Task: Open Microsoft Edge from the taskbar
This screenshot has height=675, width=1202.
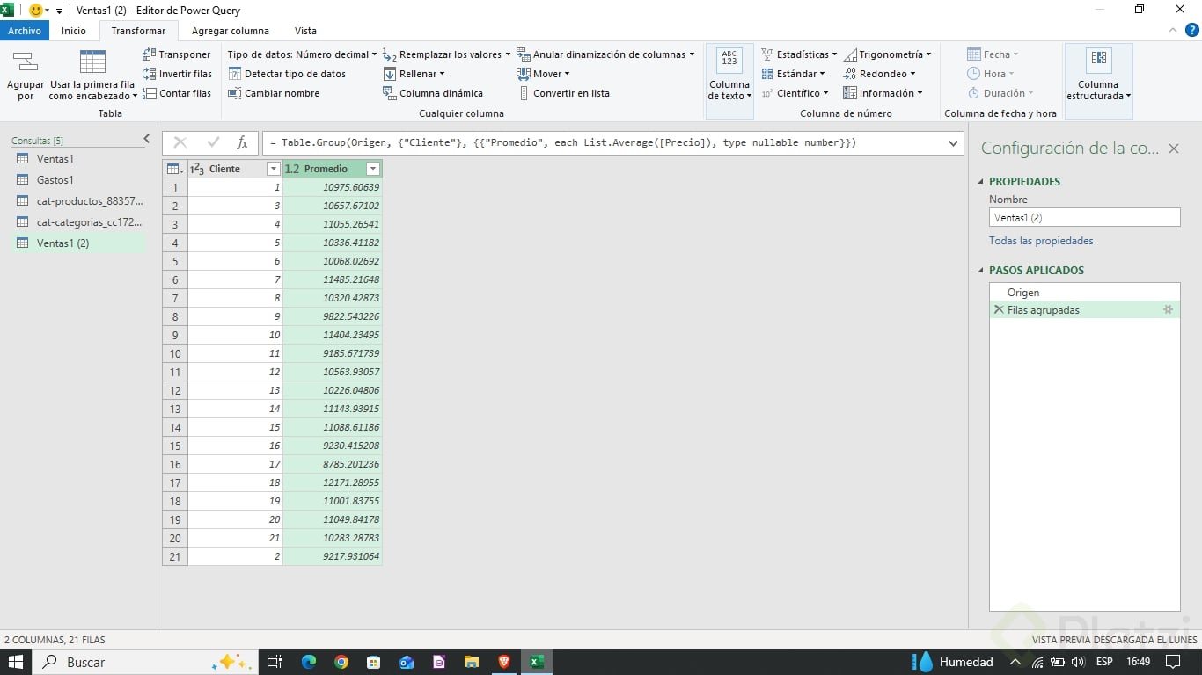Action: (x=309, y=662)
